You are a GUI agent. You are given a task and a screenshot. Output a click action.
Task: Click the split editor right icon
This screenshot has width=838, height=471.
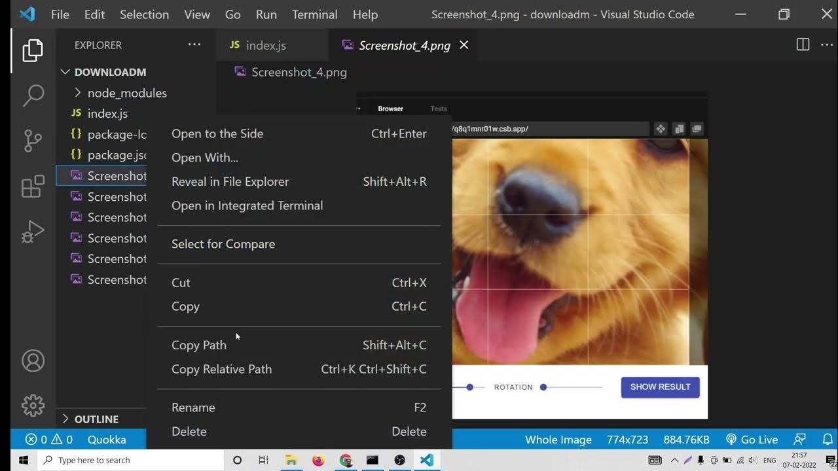803,44
